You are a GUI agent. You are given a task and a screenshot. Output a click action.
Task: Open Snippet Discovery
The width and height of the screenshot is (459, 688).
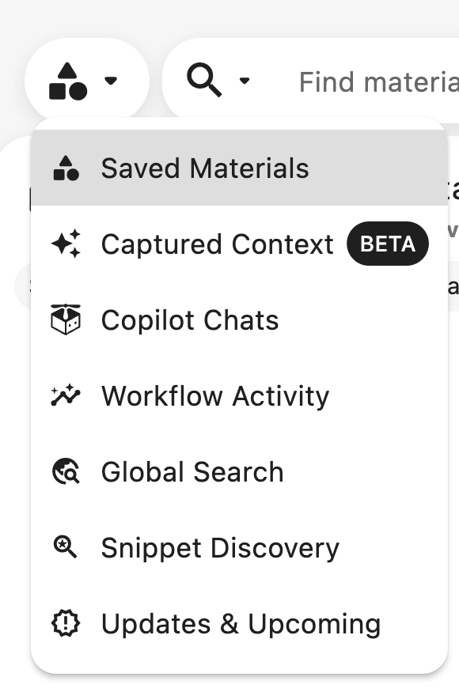click(219, 547)
